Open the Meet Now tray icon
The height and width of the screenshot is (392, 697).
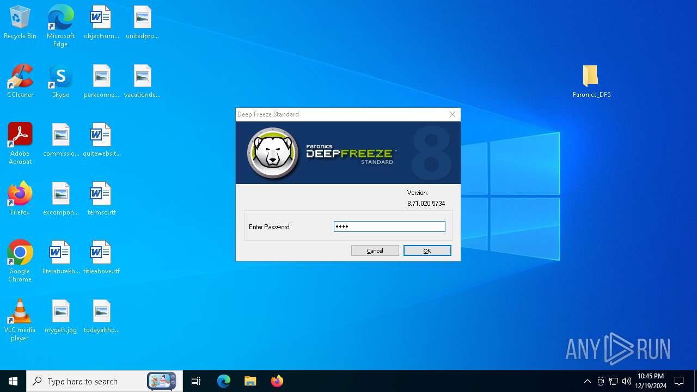pos(601,381)
